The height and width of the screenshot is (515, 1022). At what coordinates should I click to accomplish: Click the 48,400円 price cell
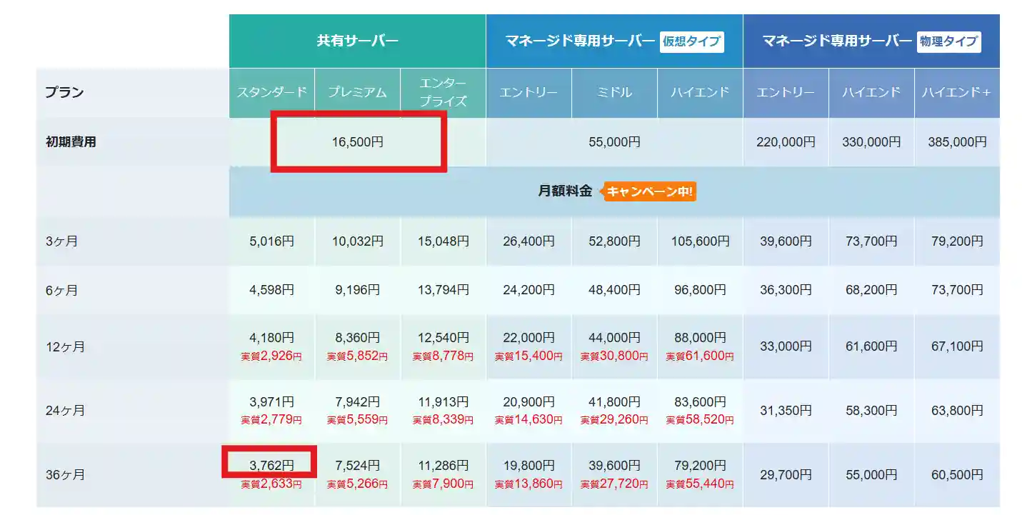[614, 291]
